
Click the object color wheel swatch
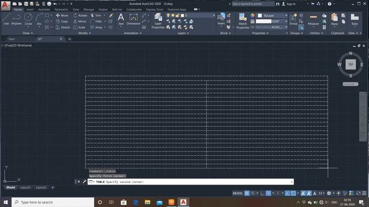point(253,16)
